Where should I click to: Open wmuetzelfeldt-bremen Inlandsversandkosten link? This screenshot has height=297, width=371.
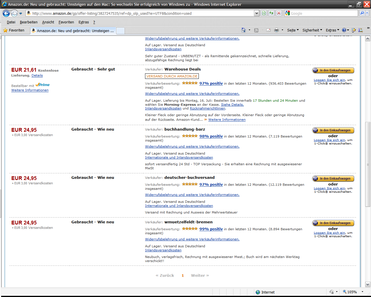coord(163,250)
